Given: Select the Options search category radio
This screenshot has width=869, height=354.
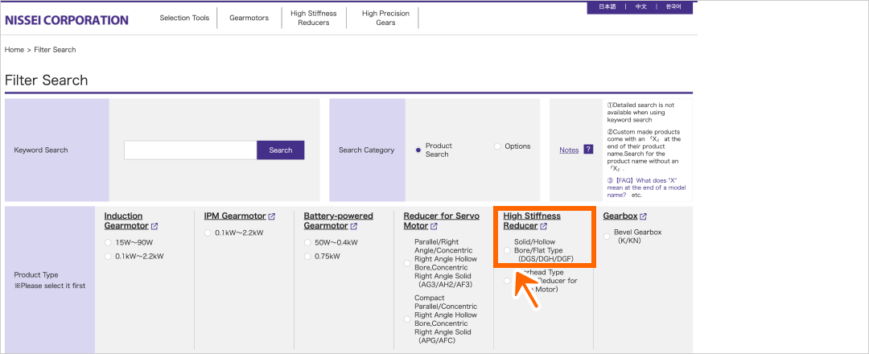Looking at the screenshot, I should [497, 146].
